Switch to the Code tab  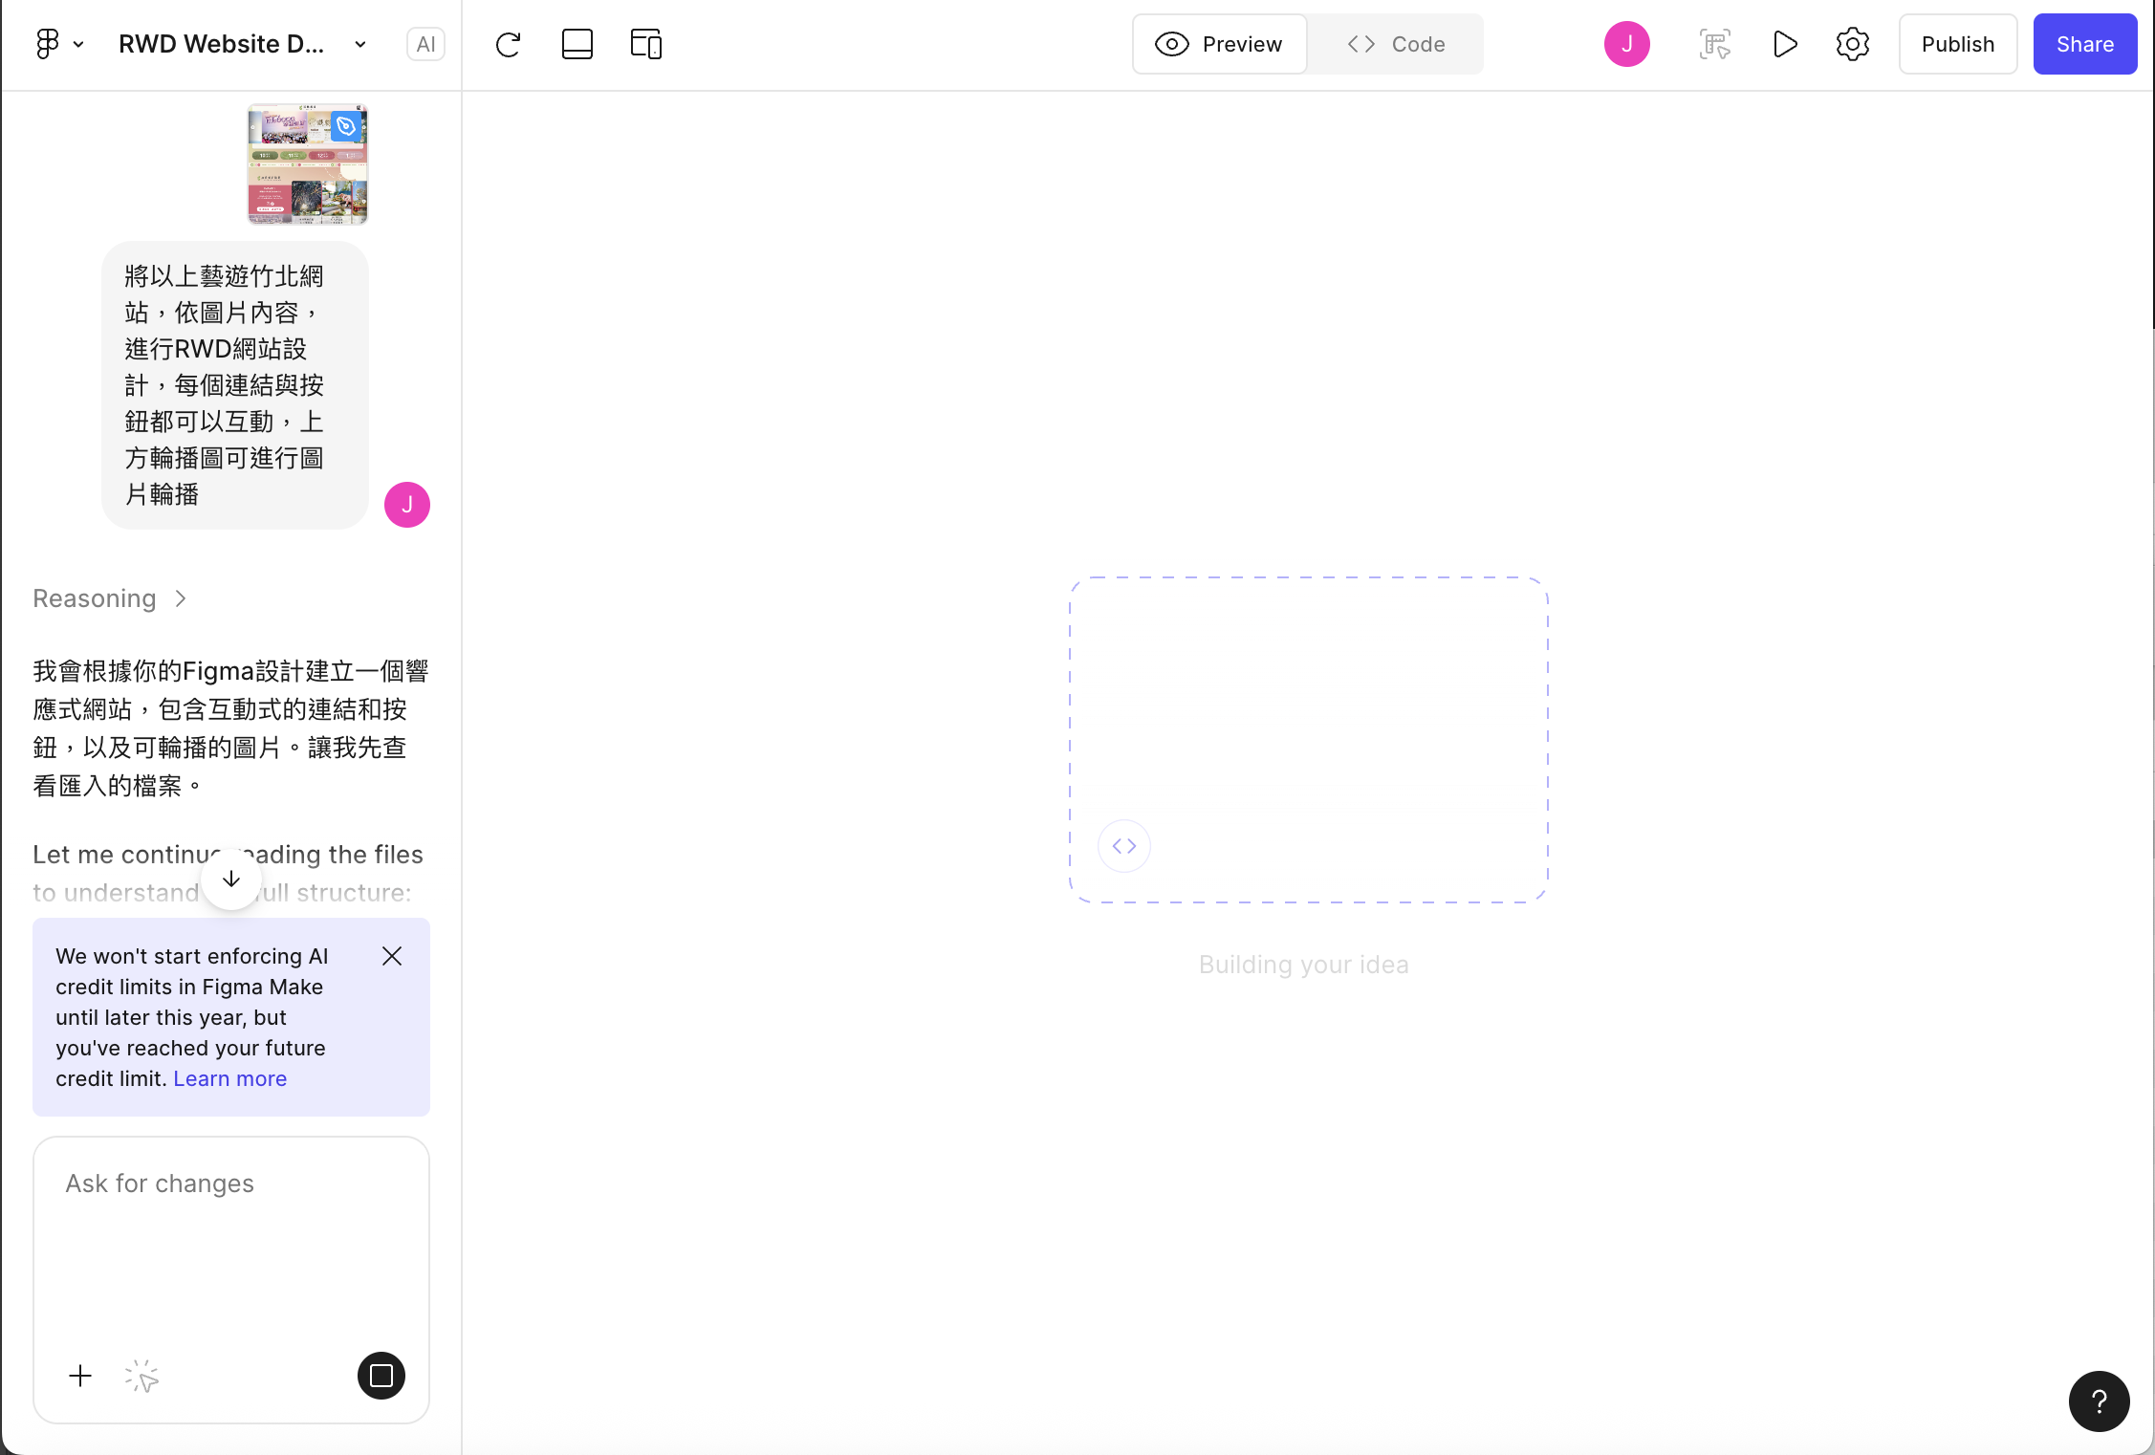[x=1396, y=44]
